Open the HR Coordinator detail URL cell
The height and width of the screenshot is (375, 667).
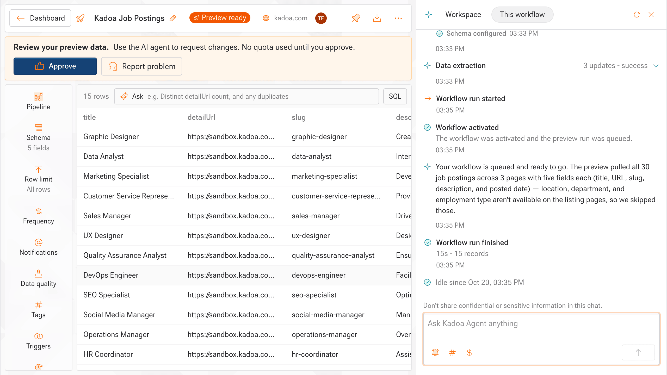coord(231,354)
